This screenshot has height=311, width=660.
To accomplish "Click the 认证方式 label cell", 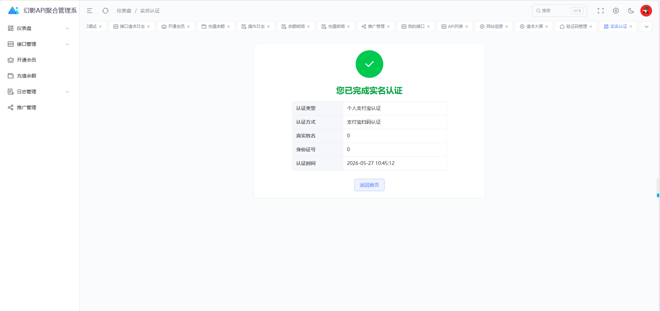I will pyautogui.click(x=318, y=122).
